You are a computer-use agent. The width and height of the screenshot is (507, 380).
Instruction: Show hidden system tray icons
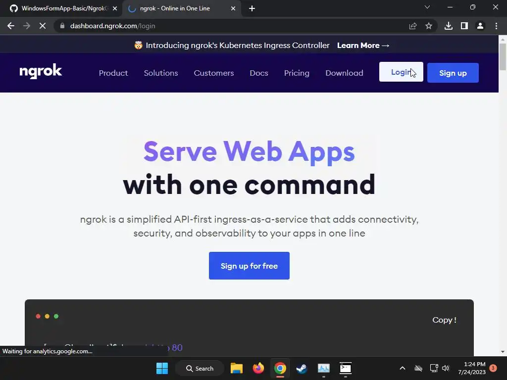pos(403,368)
